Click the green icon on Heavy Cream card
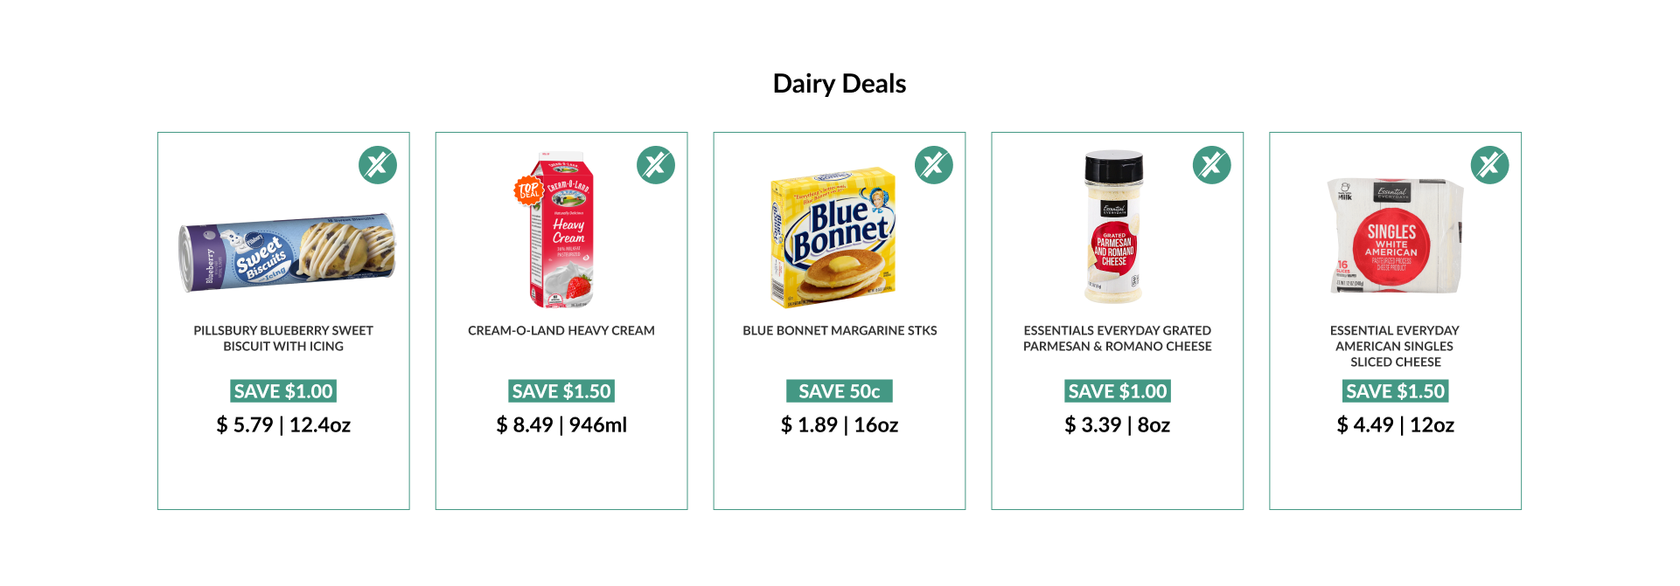Image resolution: width=1680 pixels, height=586 pixels. pyautogui.click(x=656, y=165)
